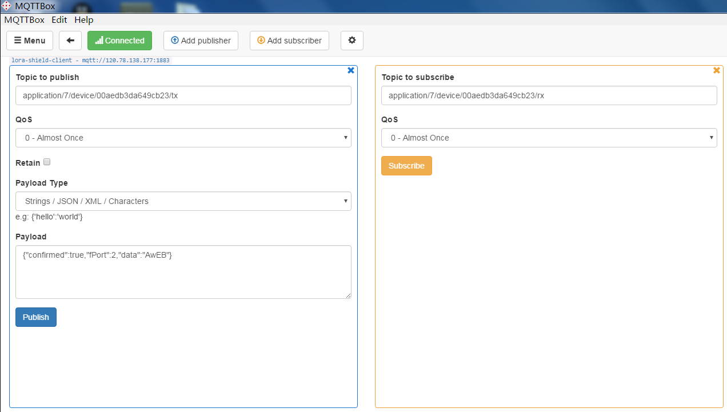Click the MQTTBox app icon in title bar
The image size is (727, 412).
pos(6,6)
